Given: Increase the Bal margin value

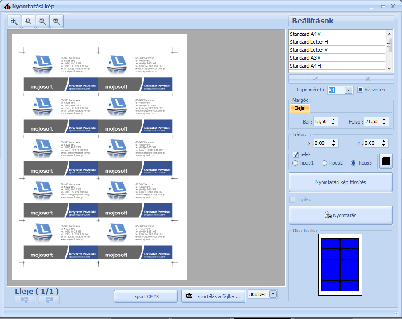Looking at the screenshot, I should click(x=333, y=120).
